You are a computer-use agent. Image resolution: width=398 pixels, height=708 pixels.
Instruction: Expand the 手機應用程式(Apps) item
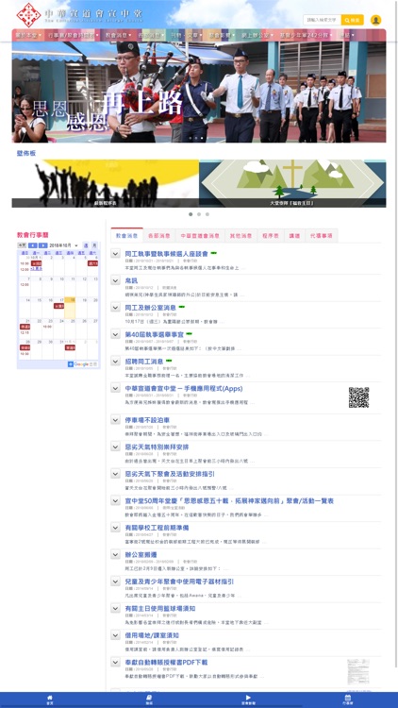pos(115,388)
